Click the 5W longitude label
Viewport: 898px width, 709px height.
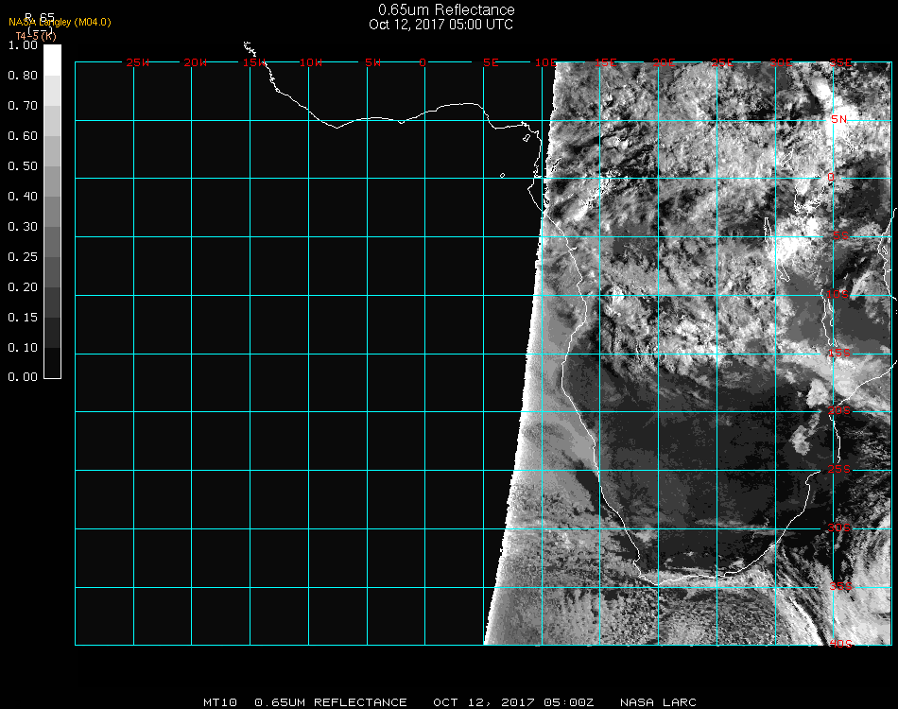(x=372, y=62)
